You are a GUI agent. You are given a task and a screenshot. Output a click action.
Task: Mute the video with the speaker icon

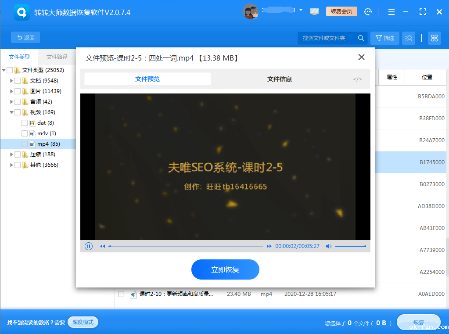328,246
